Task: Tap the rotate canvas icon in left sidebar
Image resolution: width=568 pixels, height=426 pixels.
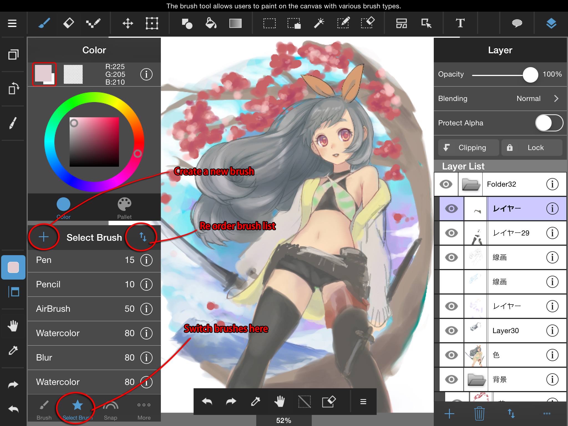Action: [x=13, y=89]
